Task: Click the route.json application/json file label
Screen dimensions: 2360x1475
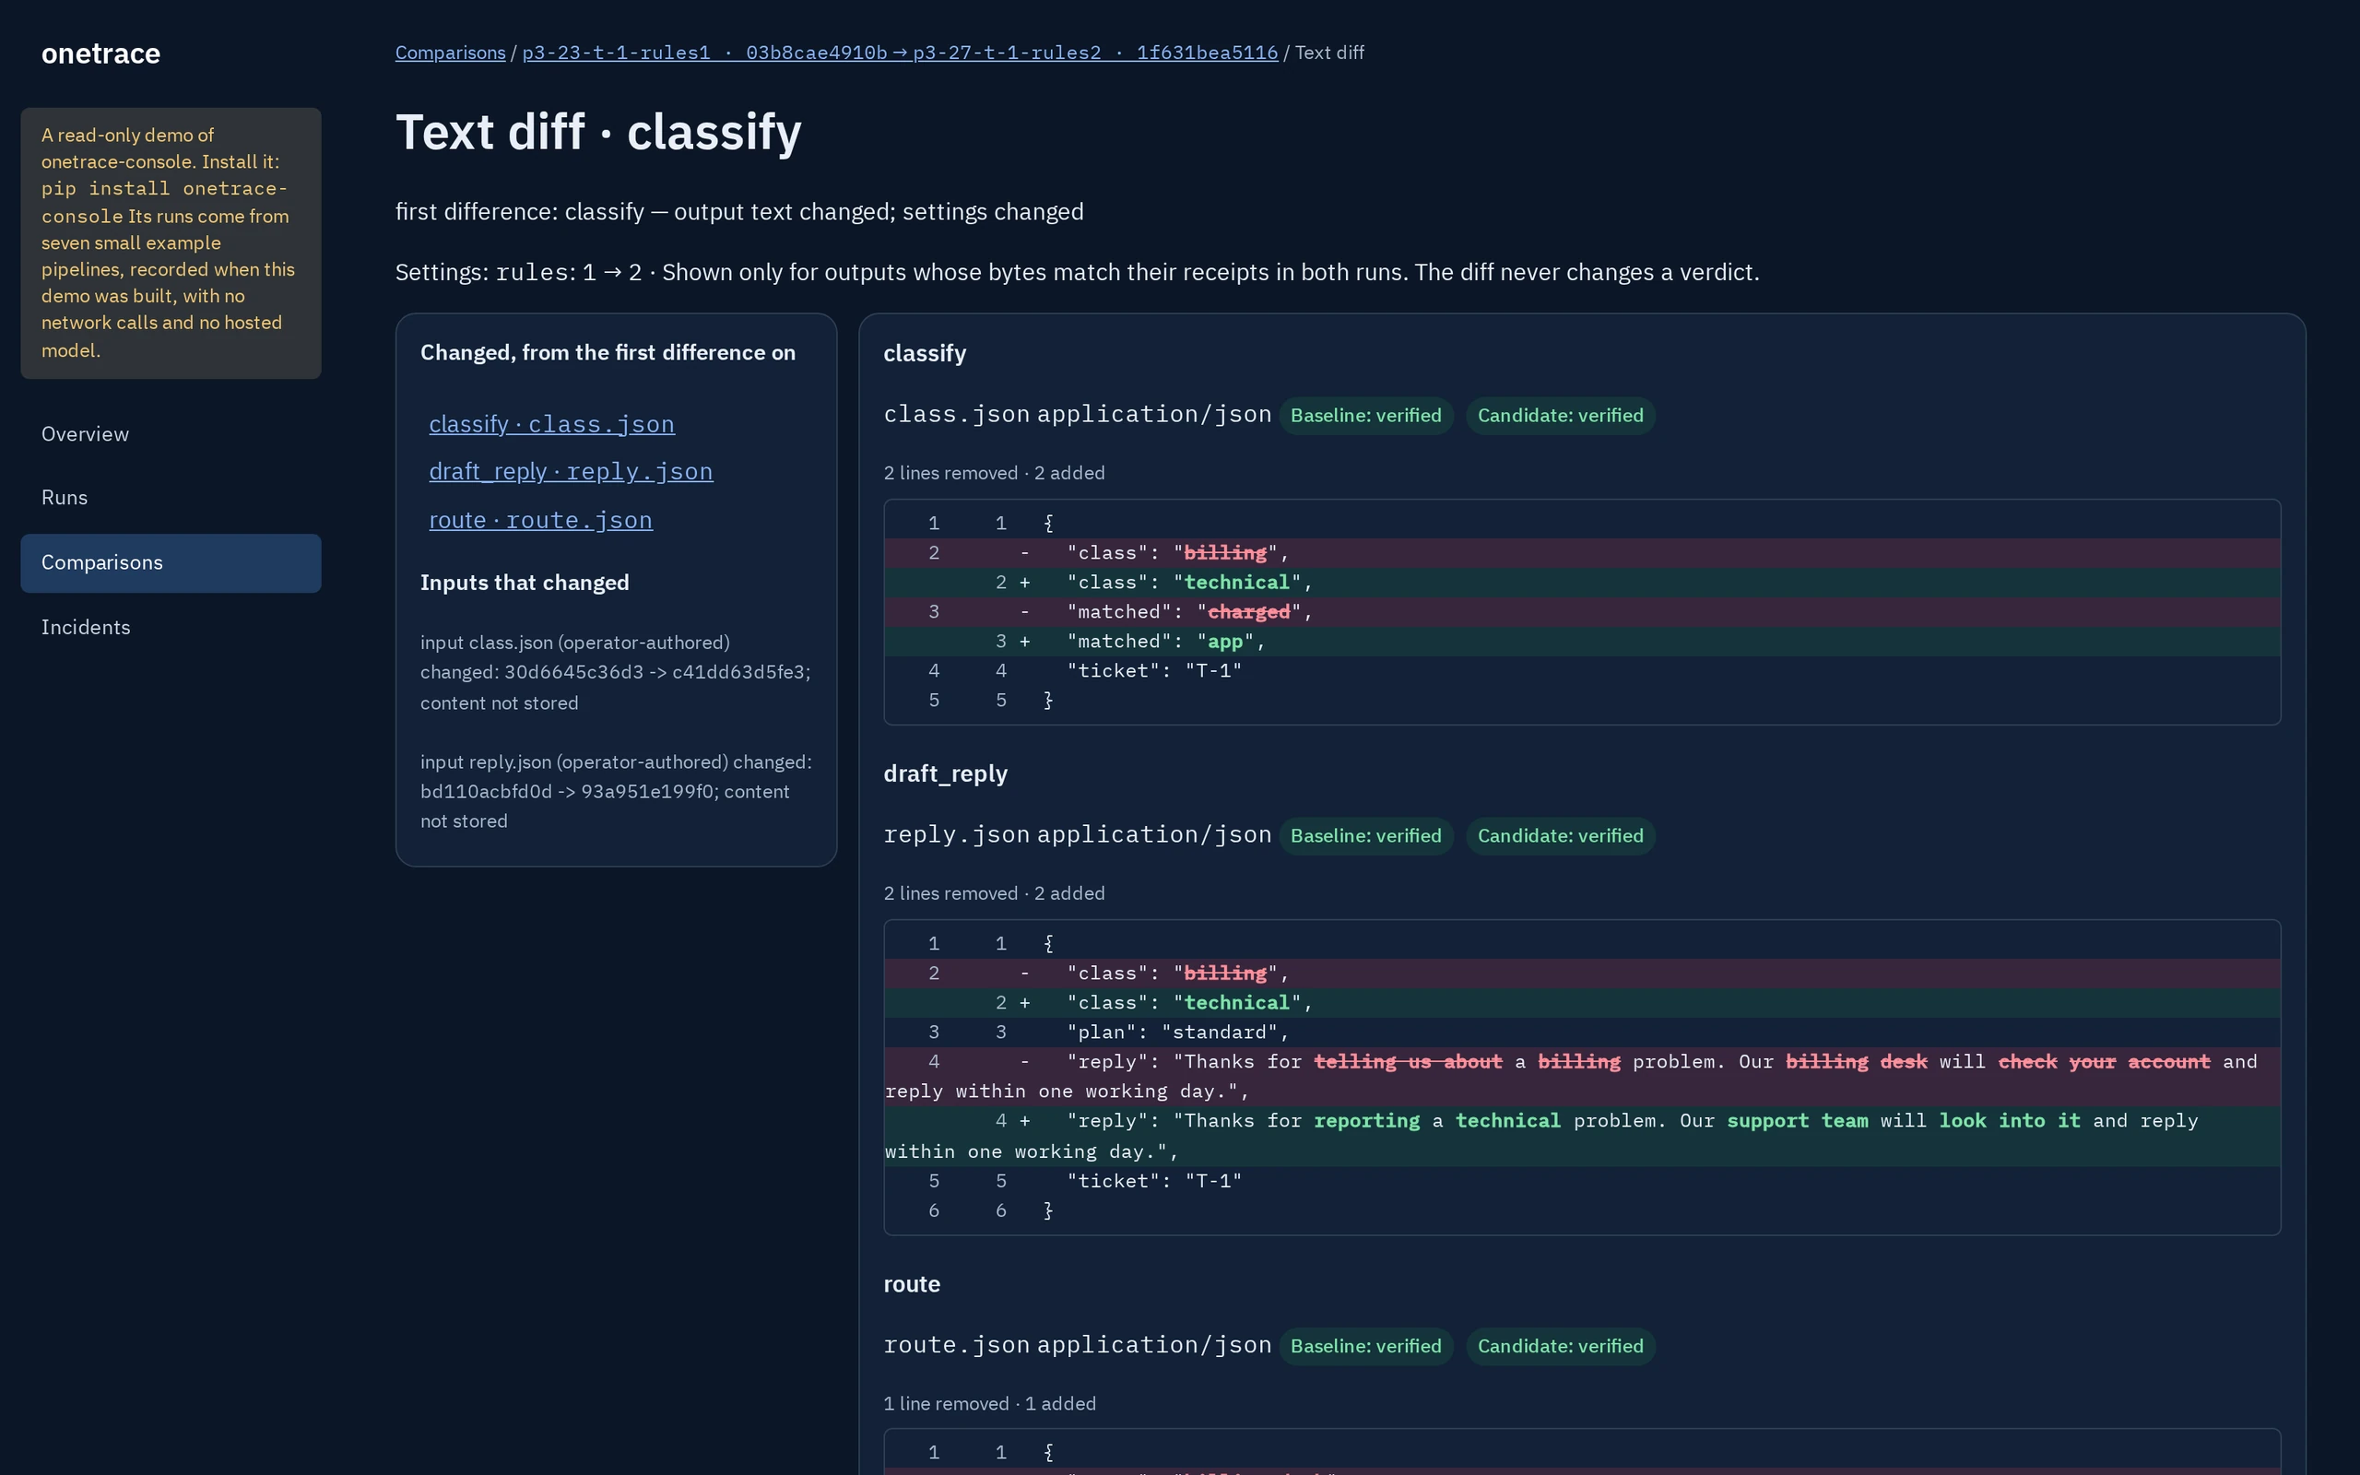Action: pos(1077,1345)
